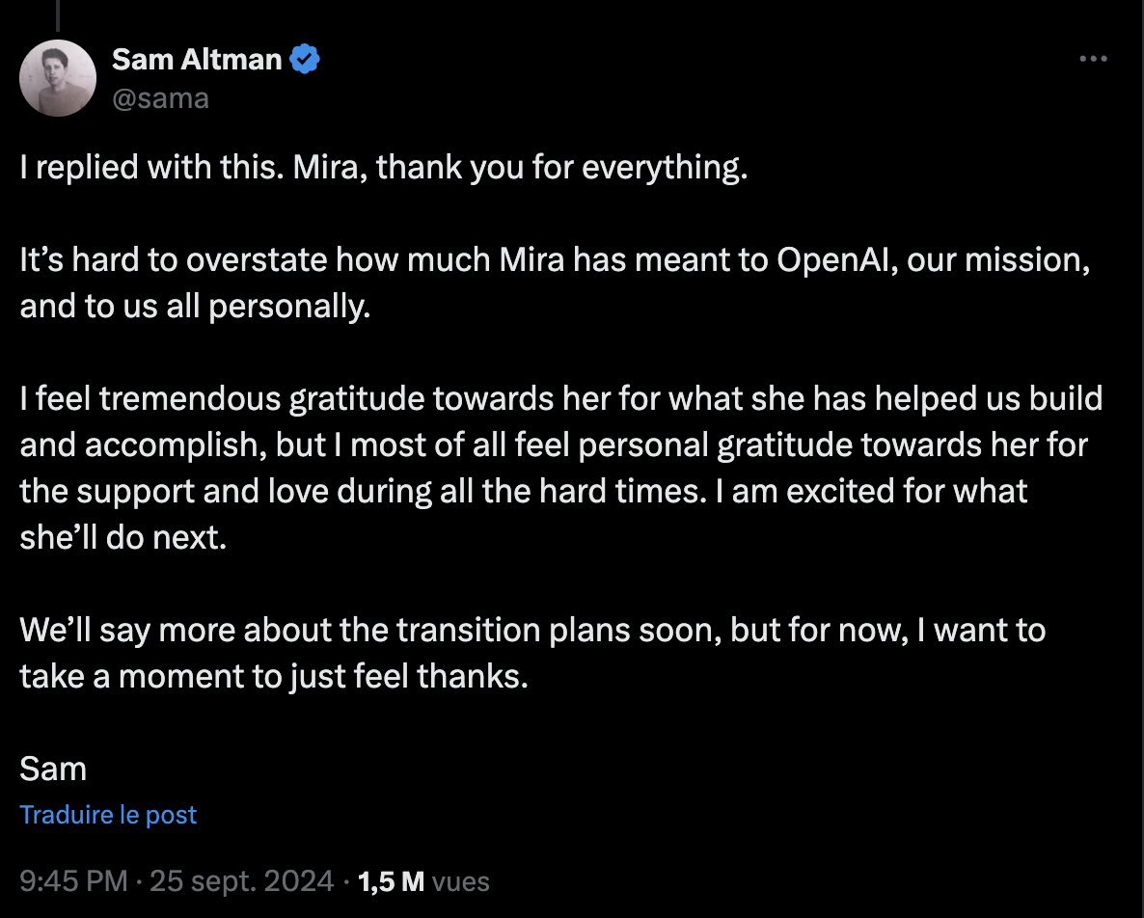Click the thread connector line above avatar

[x=58, y=15]
